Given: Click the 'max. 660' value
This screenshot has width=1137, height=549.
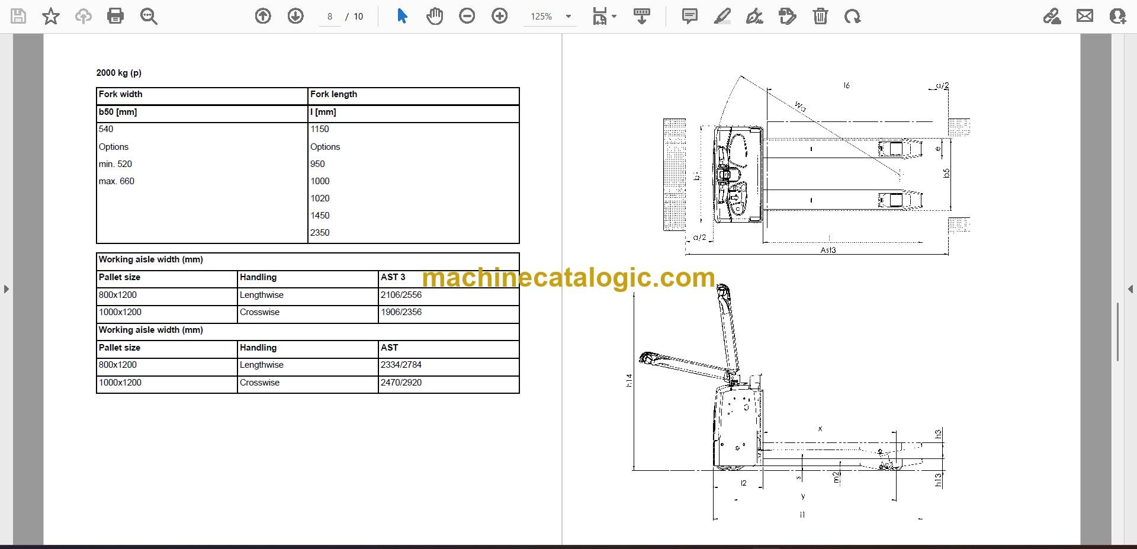Looking at the screenshot, I should pos(117,181).
